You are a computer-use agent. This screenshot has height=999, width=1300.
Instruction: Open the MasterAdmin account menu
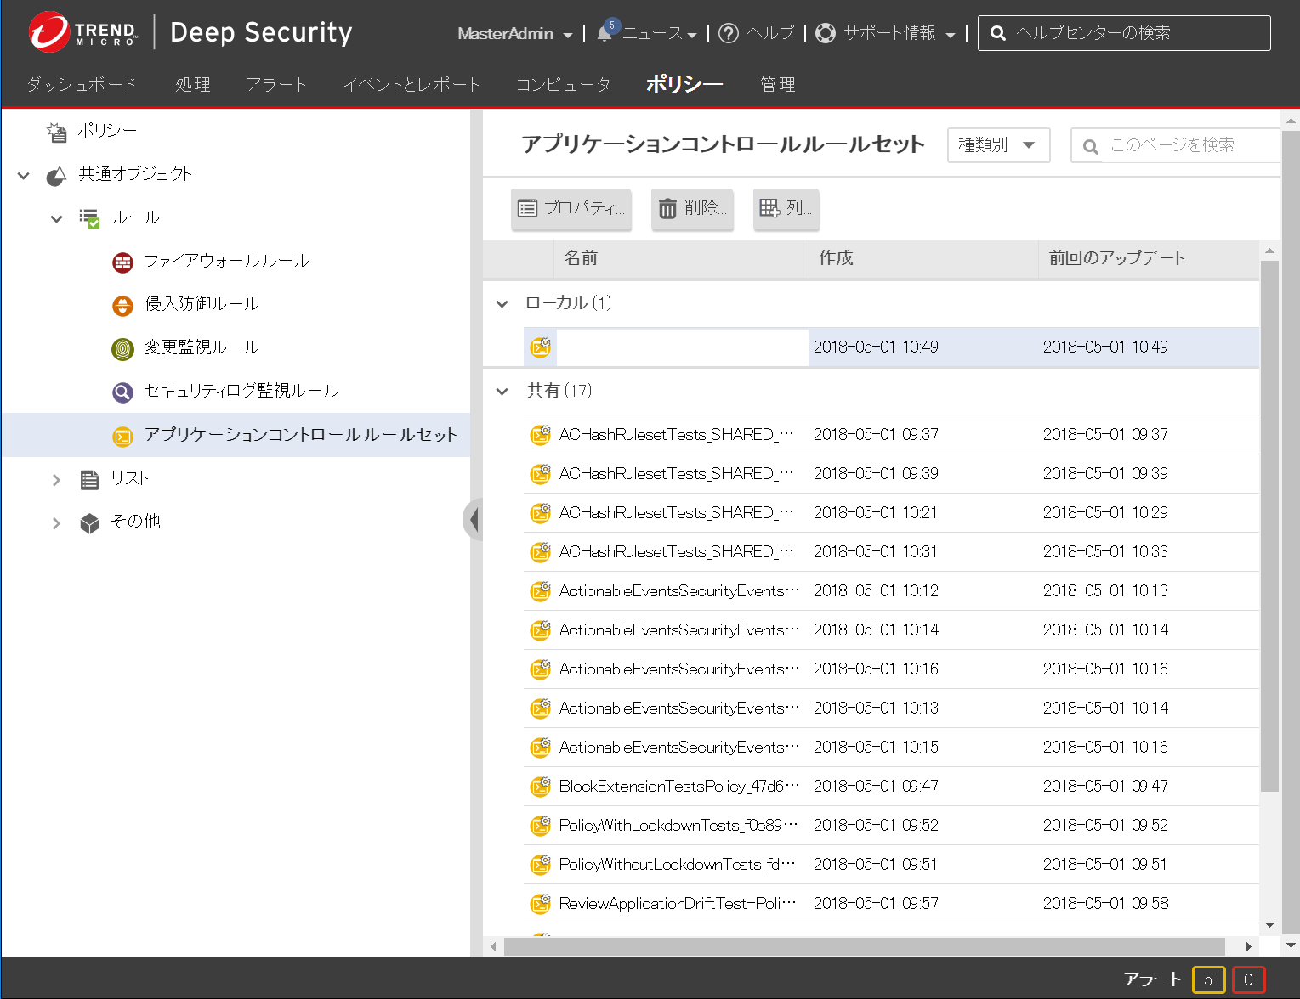click(x=514, y=34)
